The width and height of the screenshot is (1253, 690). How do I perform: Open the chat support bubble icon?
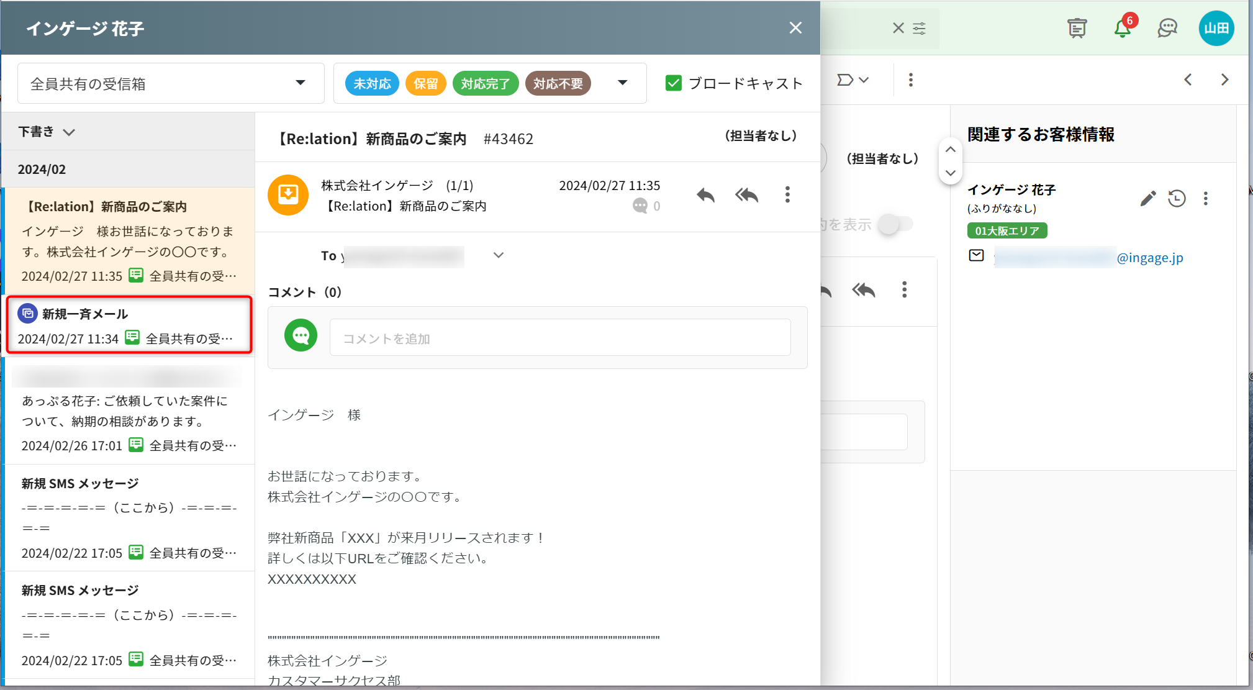1167,29
